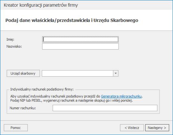Viewport: 173px width, 135px height.
Task: Open help with the Pomoc button
Action: pos(16,128)
